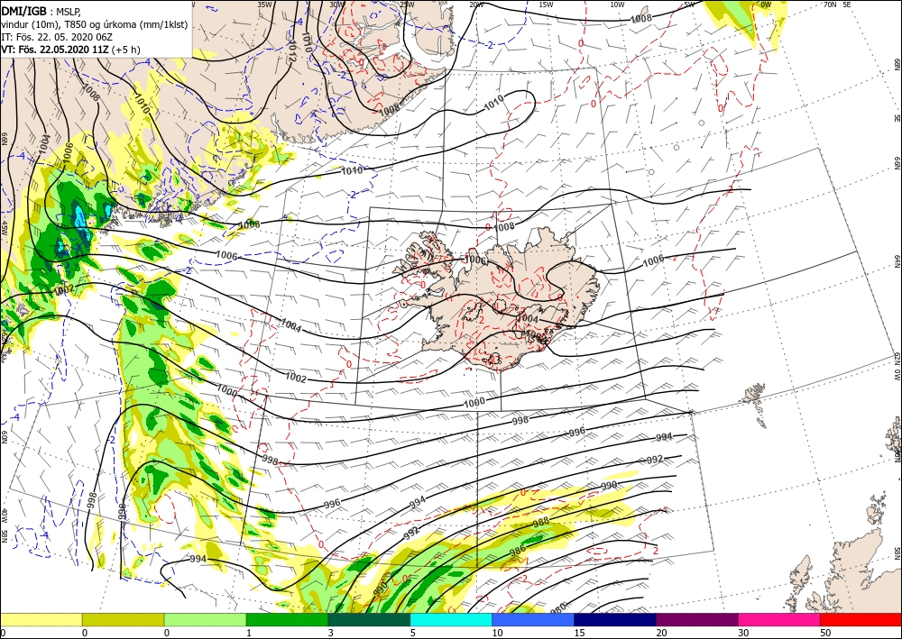Select the '986' isobar label
This screenshot has height=639, width=902.
tap(518, 551)
